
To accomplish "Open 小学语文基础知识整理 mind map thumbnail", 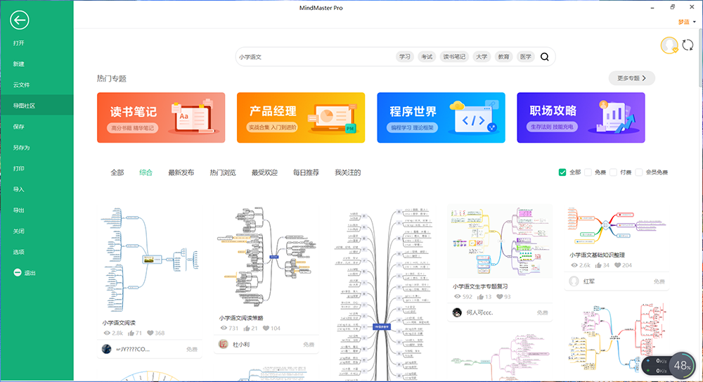I will pyautogui.click(x=617, y=226).
